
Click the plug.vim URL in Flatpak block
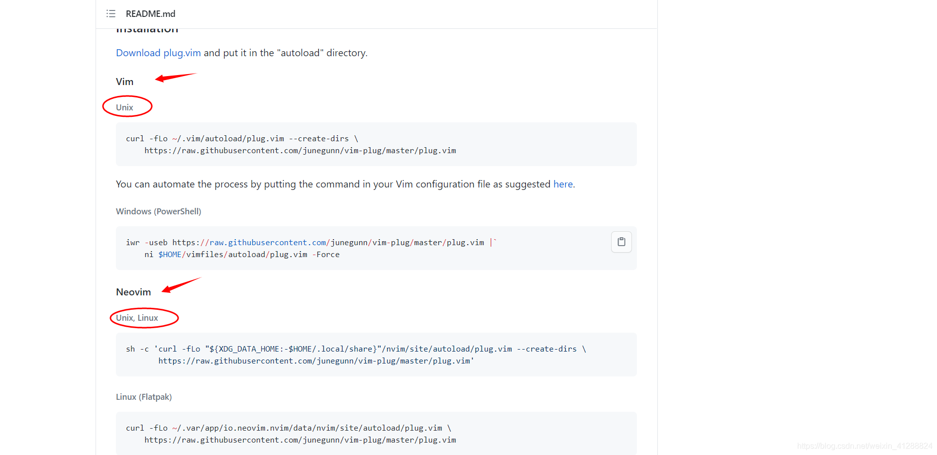[x=300, y=440]
